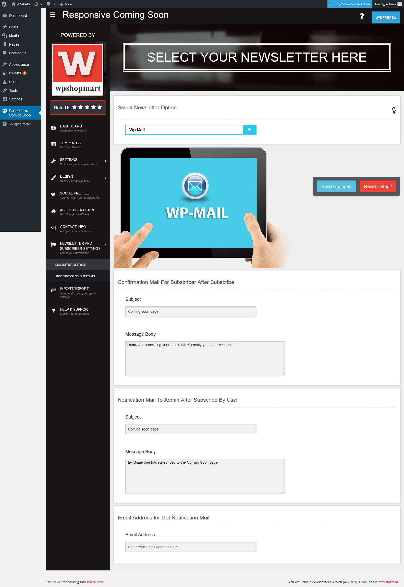Focus the Email Address input field
Screen dimensions: 404x587
pyautogui.click(x=191, y=547)
